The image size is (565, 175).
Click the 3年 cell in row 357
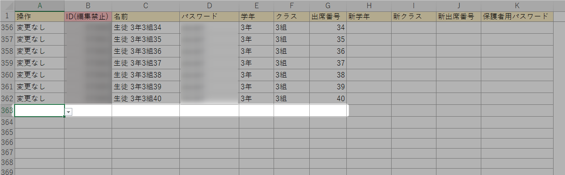coord(256,40)
